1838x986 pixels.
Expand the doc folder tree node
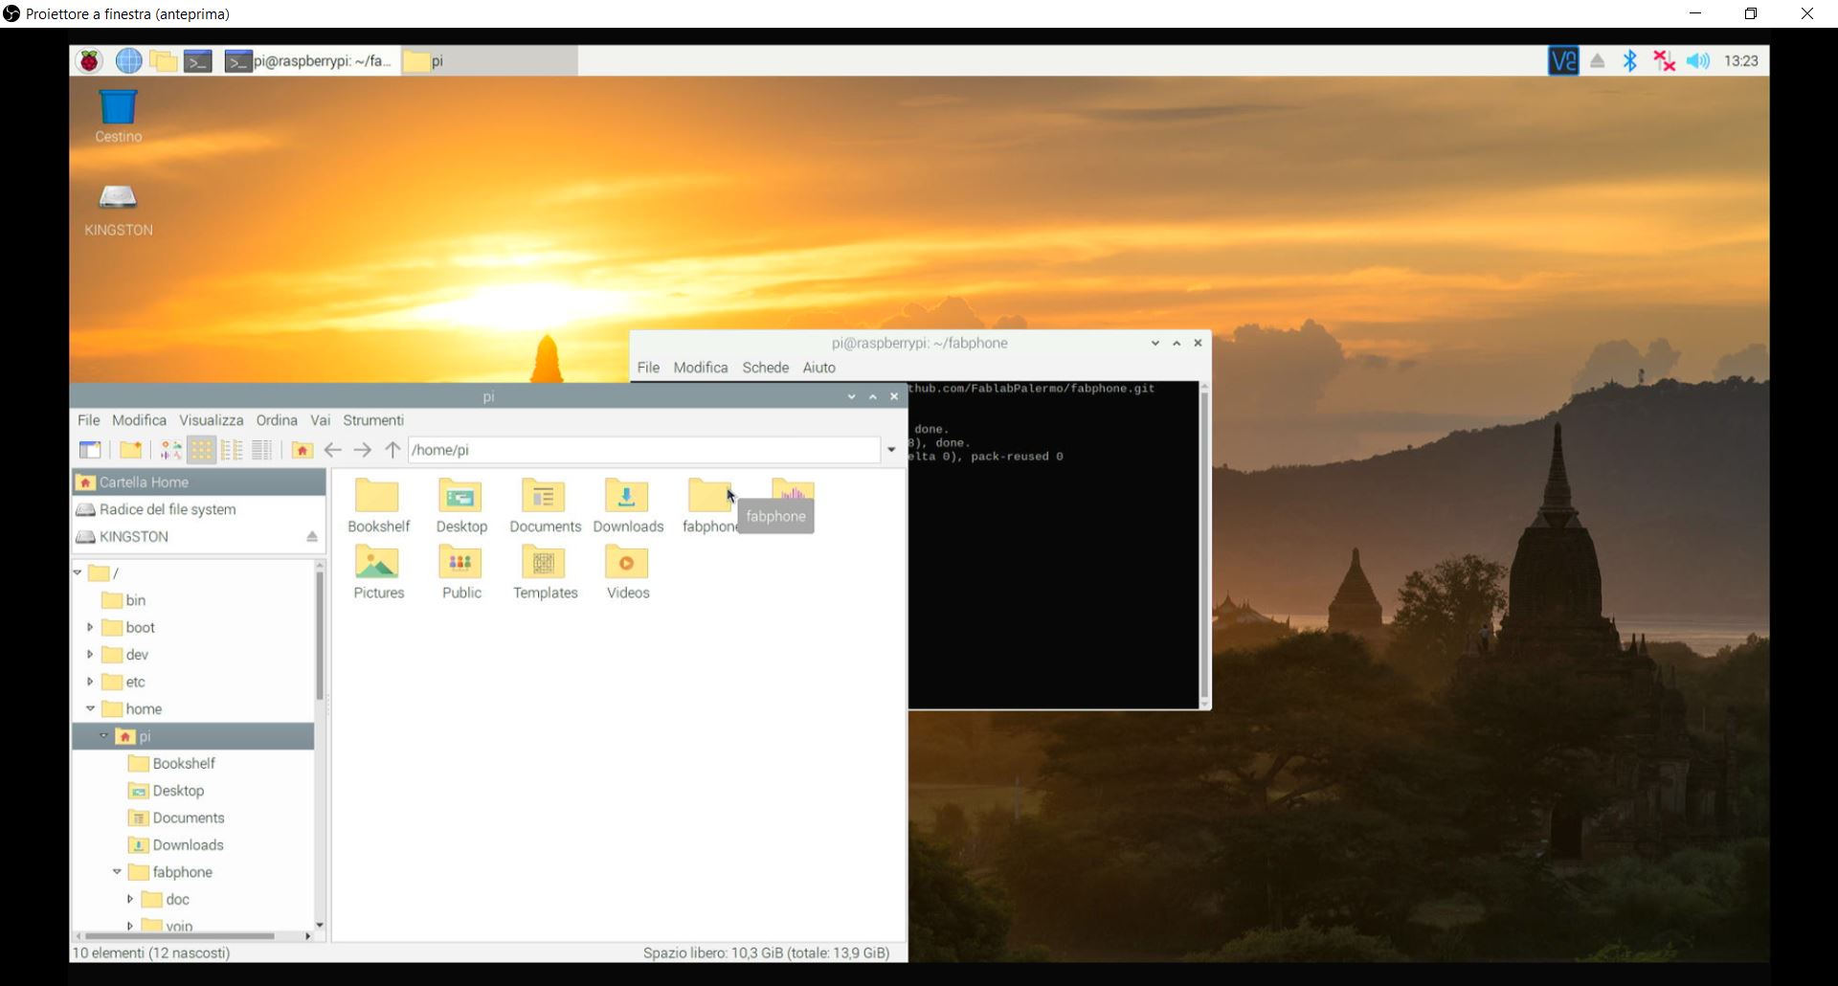(x=131, y=899)
